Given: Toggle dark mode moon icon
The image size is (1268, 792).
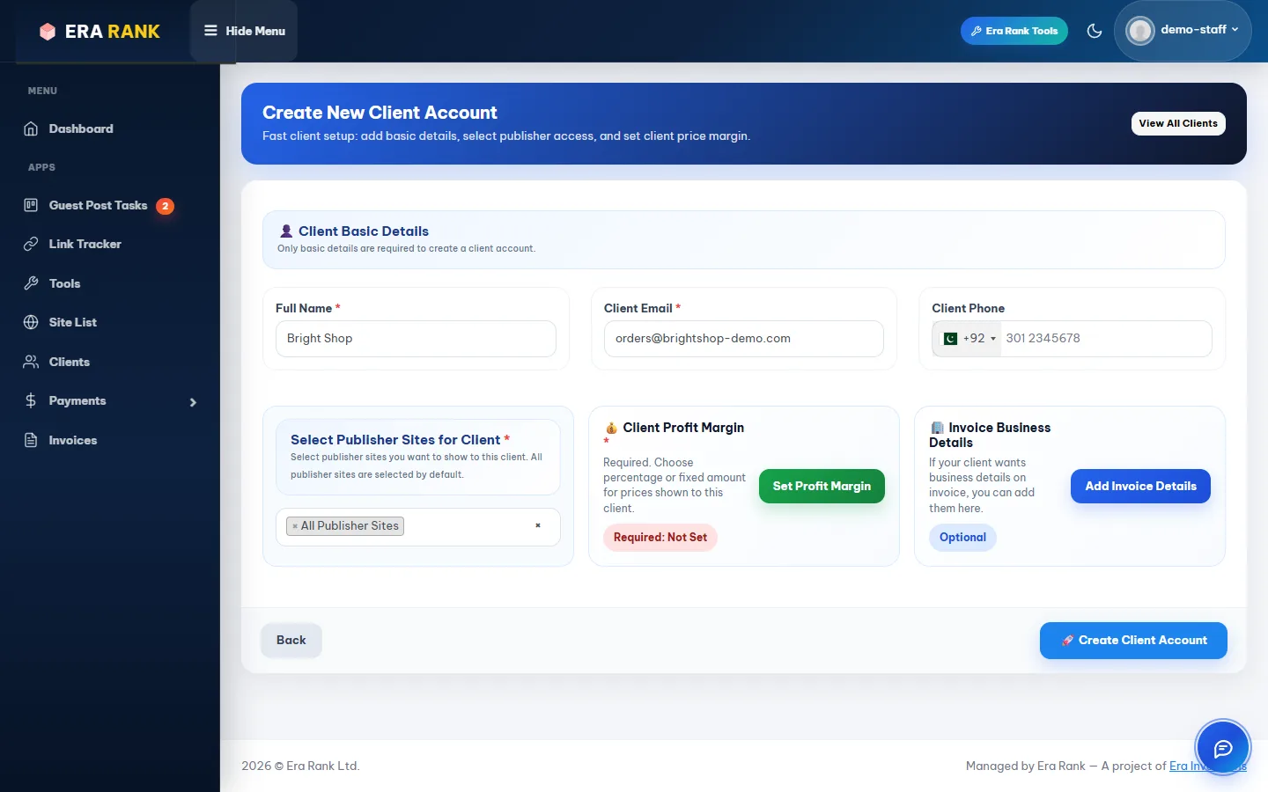Looking at the screenshot, I should pyautogui.click(x=1095, y=31).
